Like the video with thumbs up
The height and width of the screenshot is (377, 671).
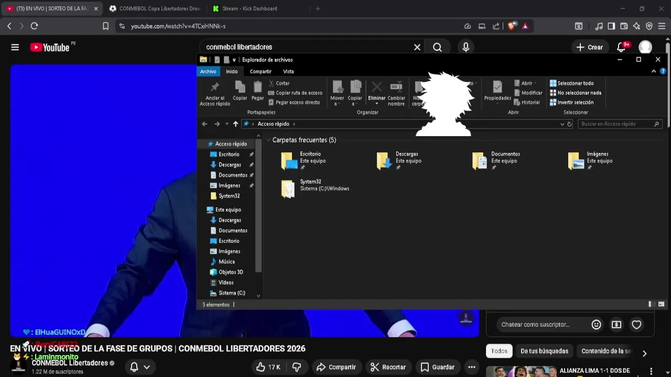tap(268, 367)
